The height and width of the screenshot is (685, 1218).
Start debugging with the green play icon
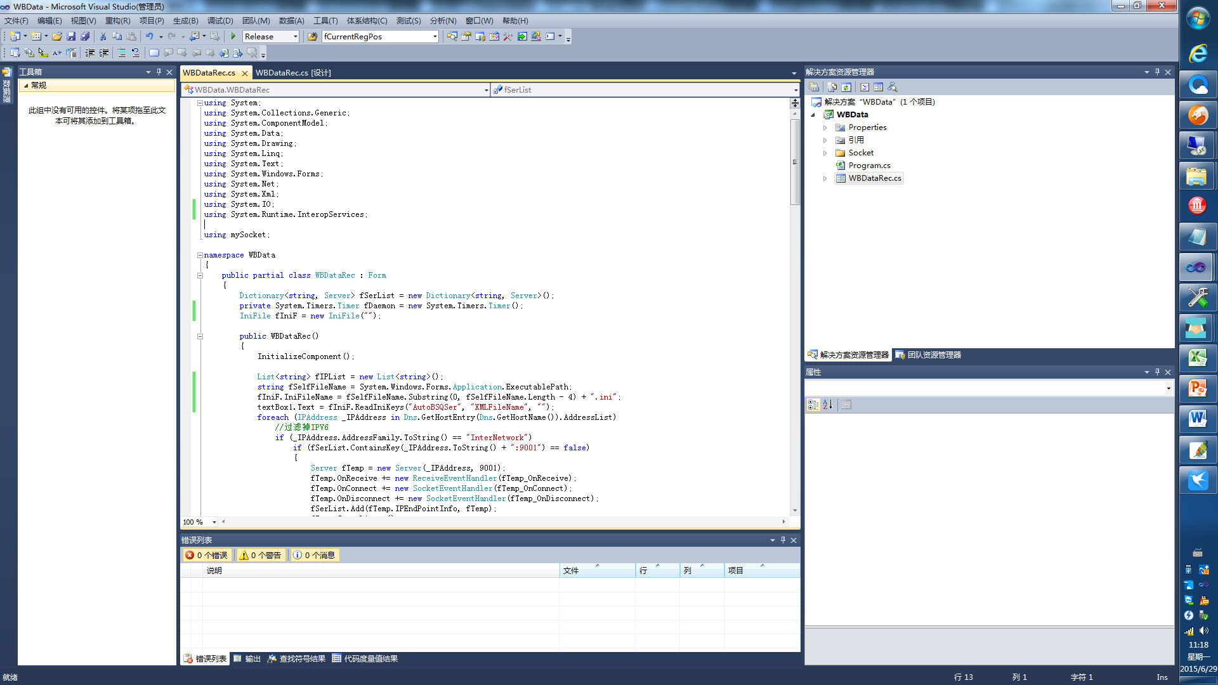(x=233, y=37)
